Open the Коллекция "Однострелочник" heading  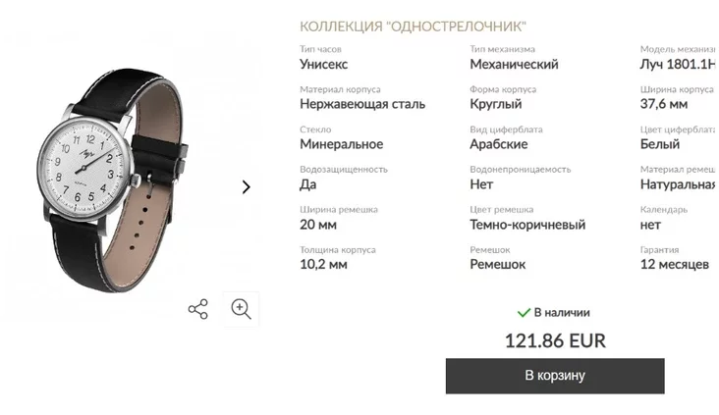pos(413,26)
